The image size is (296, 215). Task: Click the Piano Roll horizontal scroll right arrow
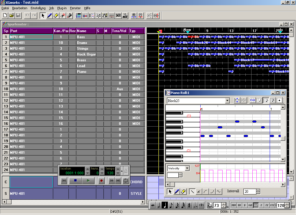point(283,184)
